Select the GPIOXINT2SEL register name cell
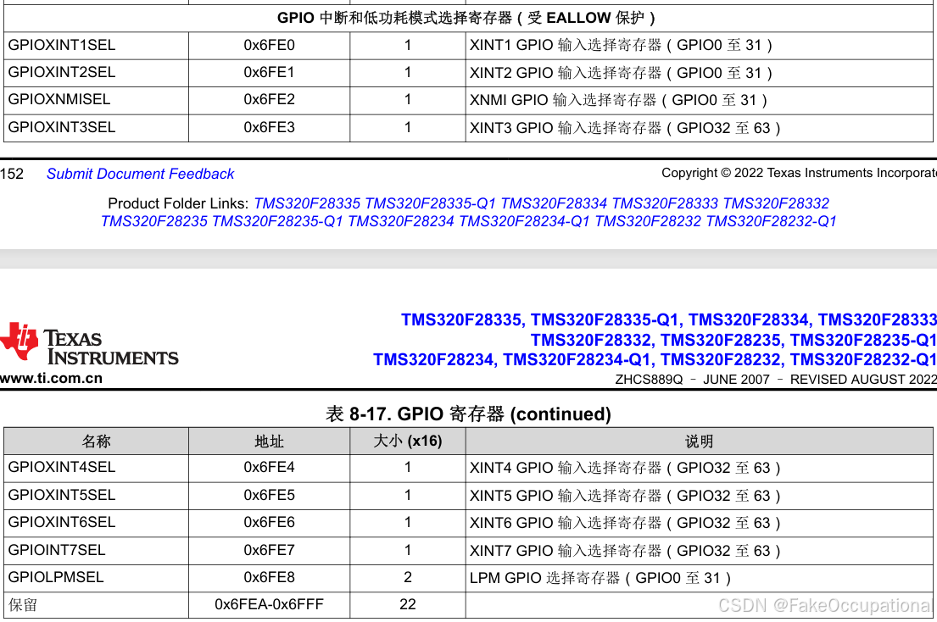Image resolution: width=937 pixels, height=622 pixels. [x=96, y=73]
